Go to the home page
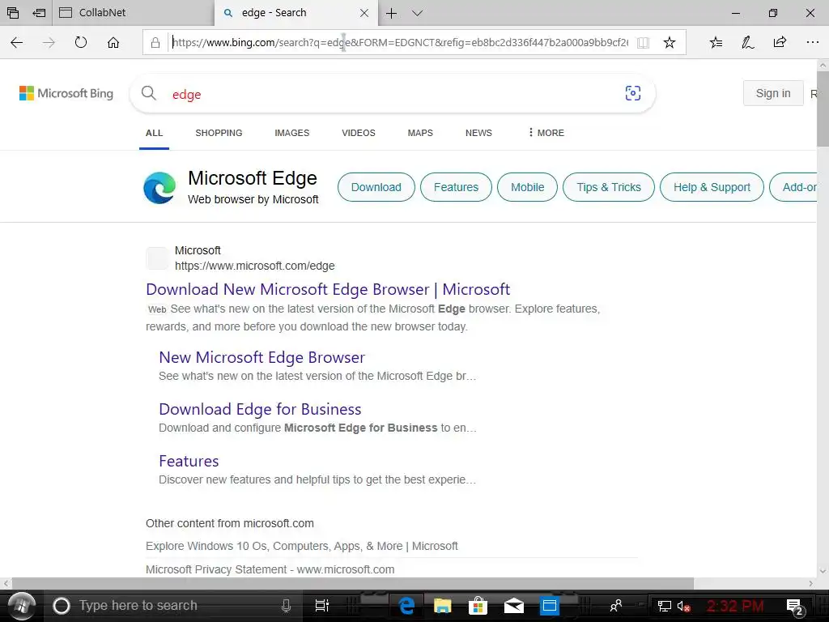The height and width of the screenshot is (622, 829). (x=113, y=42)
